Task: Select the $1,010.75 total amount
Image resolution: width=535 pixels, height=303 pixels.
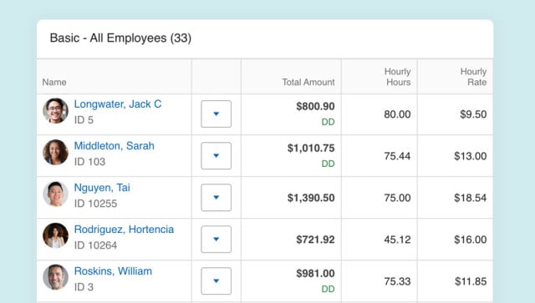Action: coord(311,149)
